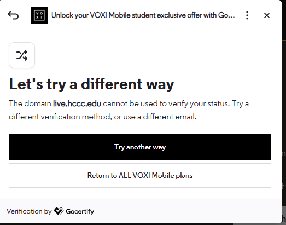Go back using the return arrow icon
This screenshot has height=225, width=286.
(x=13, y=15)
